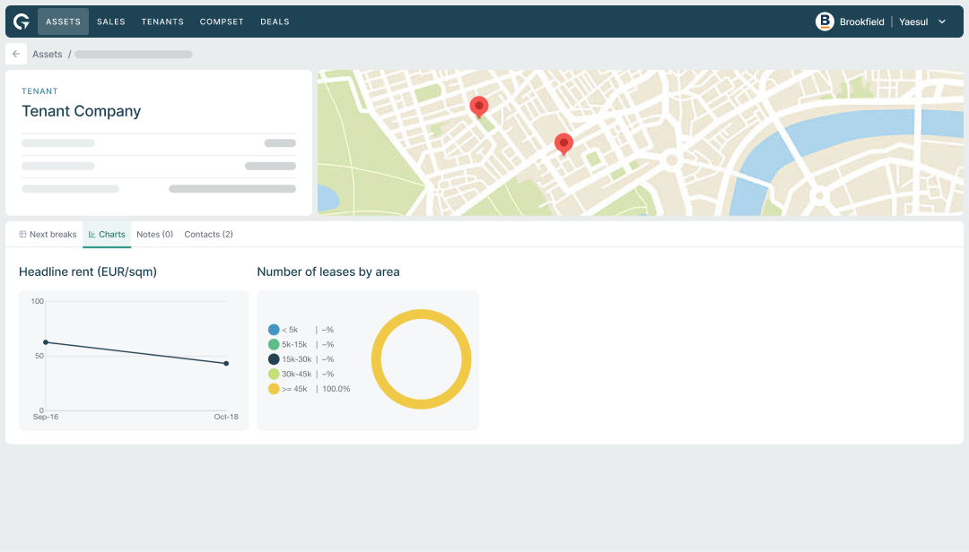Open the Notes (0) tab
969x552 pixels.
pos(154,235)
